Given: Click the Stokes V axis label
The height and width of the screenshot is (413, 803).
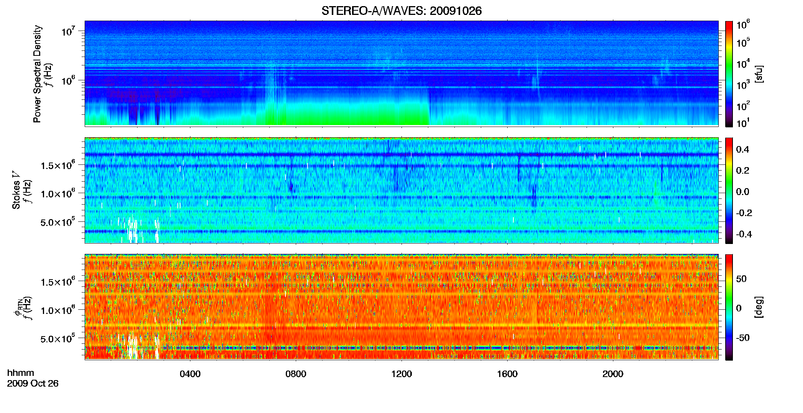Looking at the screenshot, I should tap(16, 190).
